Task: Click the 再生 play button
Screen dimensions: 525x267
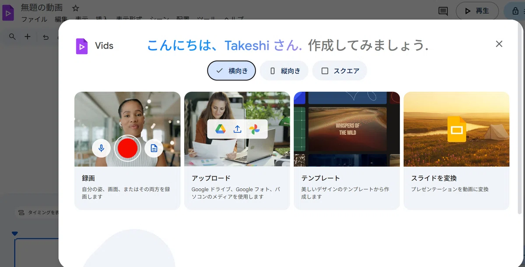Action: pos(477,11)
